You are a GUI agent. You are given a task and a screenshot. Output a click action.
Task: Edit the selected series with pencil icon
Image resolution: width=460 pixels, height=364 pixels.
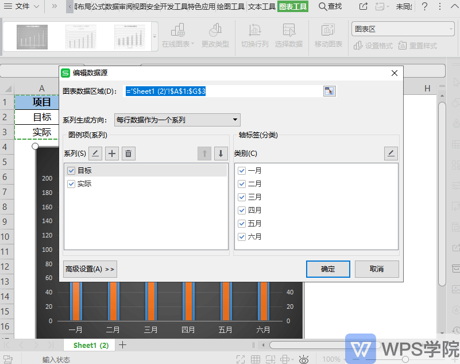click(x=95, y=154)
